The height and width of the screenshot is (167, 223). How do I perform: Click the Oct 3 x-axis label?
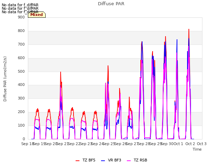[202, 144]
